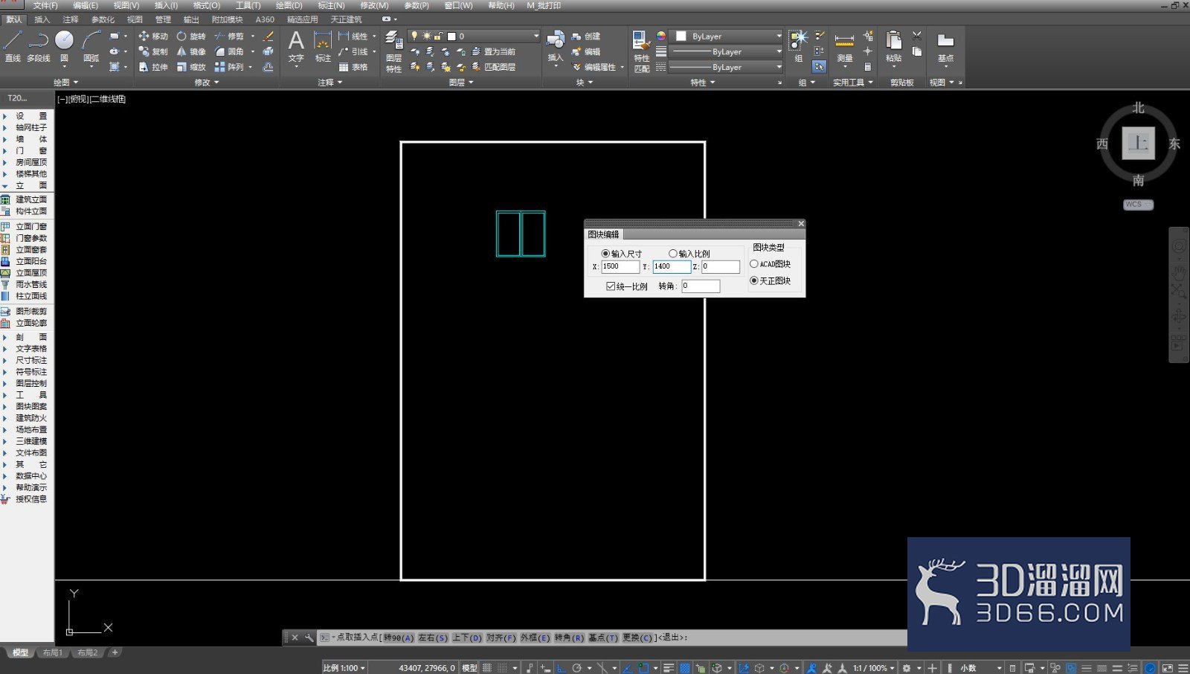Click the 门窗参数 sidebar command
Viewport: 1190px width, 674px height.
[x=31, y=238]
